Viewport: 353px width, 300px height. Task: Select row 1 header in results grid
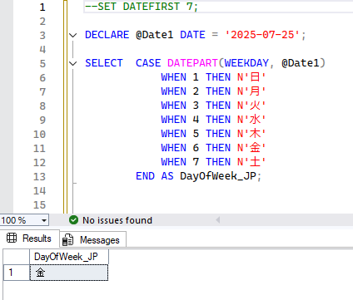coord(17,273)
